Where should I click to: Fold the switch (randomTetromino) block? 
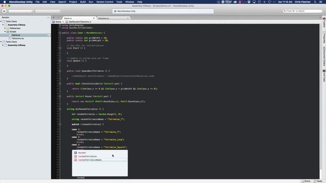coord(60,124)
